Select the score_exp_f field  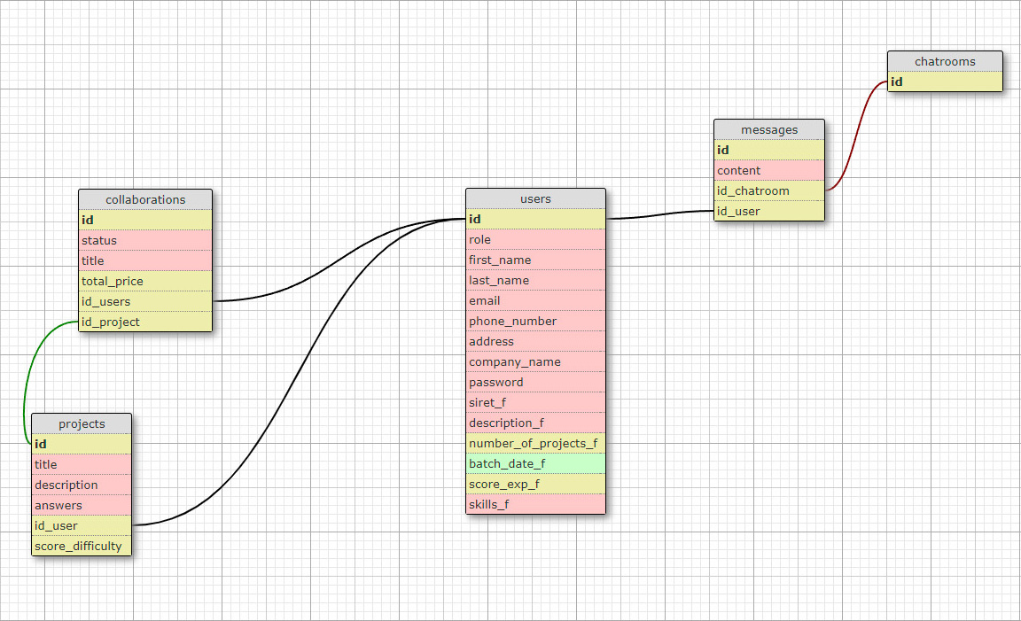point(536,484)
